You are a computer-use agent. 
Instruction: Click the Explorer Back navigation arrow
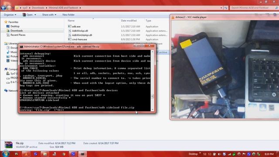3,8
